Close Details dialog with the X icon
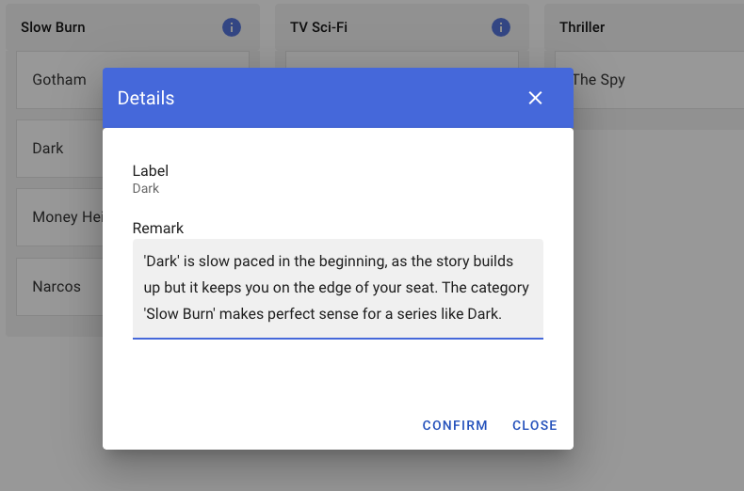This screenshot has height=491, width=744. (535, 98)
